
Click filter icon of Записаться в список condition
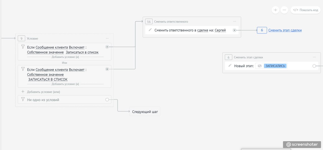23,47
